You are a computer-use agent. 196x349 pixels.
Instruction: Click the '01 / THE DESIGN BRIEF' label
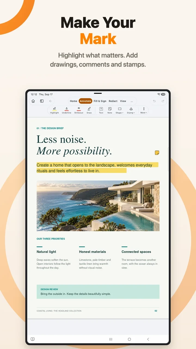point(50,128)
